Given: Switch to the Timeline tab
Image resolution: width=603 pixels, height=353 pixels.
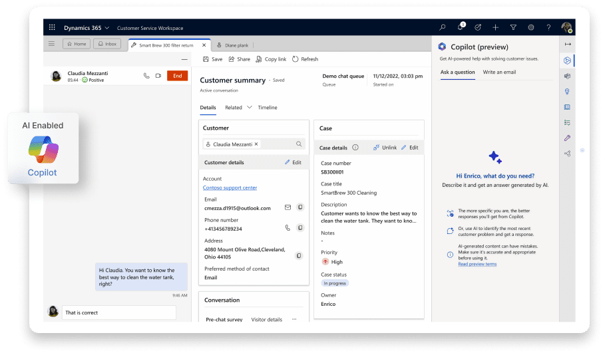Looking at the screenshot, I should (268, 107).
